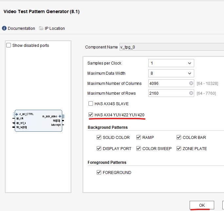This screenshot has width=224, height=211.
Task: Clear the Maximum Number of Columns field
Action: click(191, 83)
